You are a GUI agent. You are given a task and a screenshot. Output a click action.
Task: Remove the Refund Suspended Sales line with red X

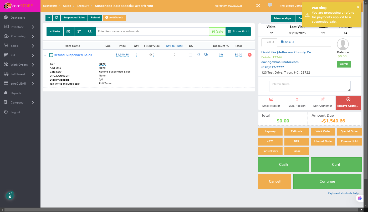pos(250,55)
